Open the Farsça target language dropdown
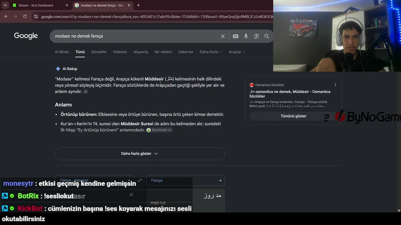Screen dimensions: 401x225 pos(186,180)
